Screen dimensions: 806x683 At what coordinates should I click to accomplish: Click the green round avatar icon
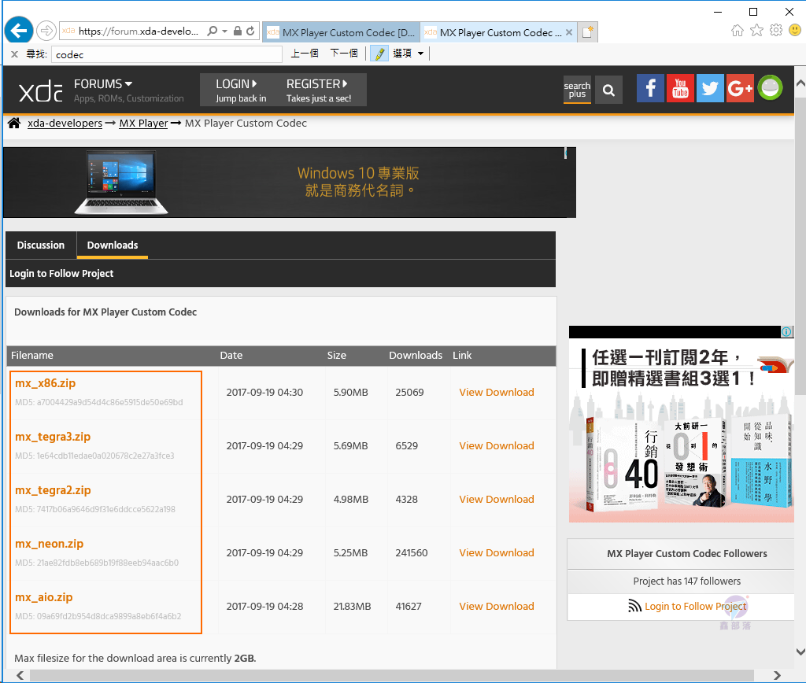coord(770,88)
